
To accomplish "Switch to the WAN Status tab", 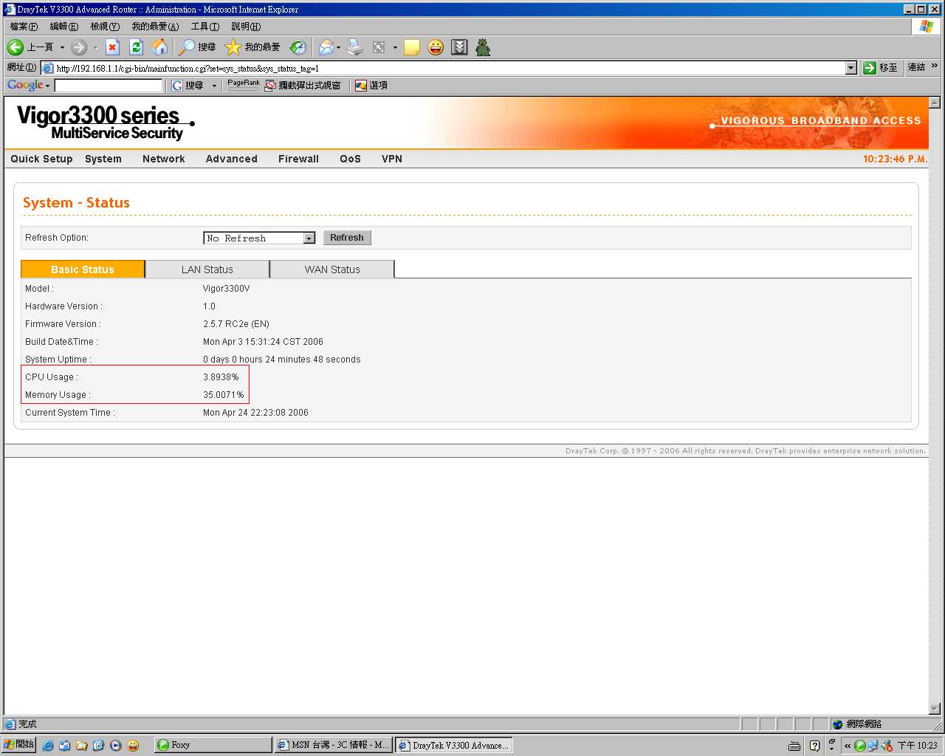I will [x=332, y=269].
